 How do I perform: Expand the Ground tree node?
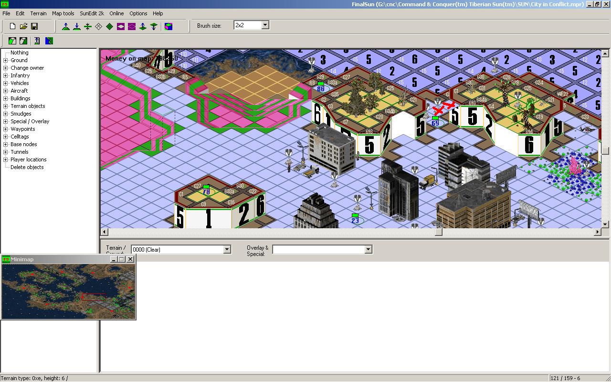click(6, 60)
